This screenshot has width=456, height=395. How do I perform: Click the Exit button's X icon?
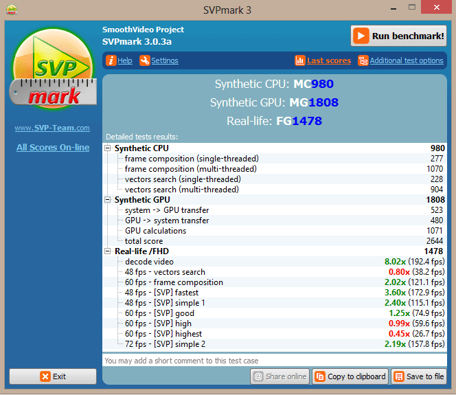[x=45, y=376]
